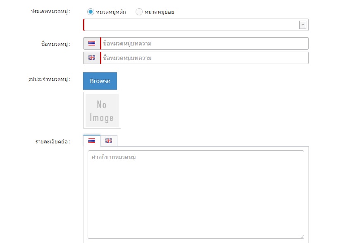Open the category dropdown arrow
The width and height of the screenshot is (363, 243).
(303, 25)
